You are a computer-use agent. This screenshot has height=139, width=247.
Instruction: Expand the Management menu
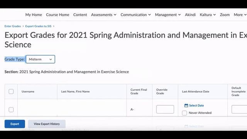168,15
